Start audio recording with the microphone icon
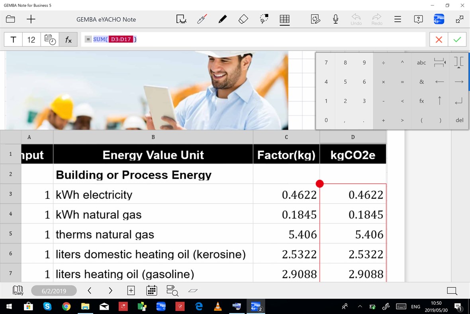 (336, 19)
